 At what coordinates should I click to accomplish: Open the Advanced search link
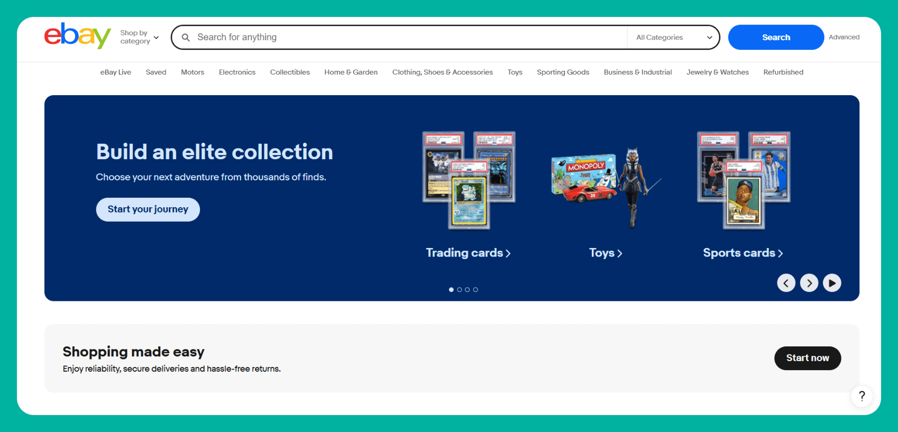tap(844, 37)
